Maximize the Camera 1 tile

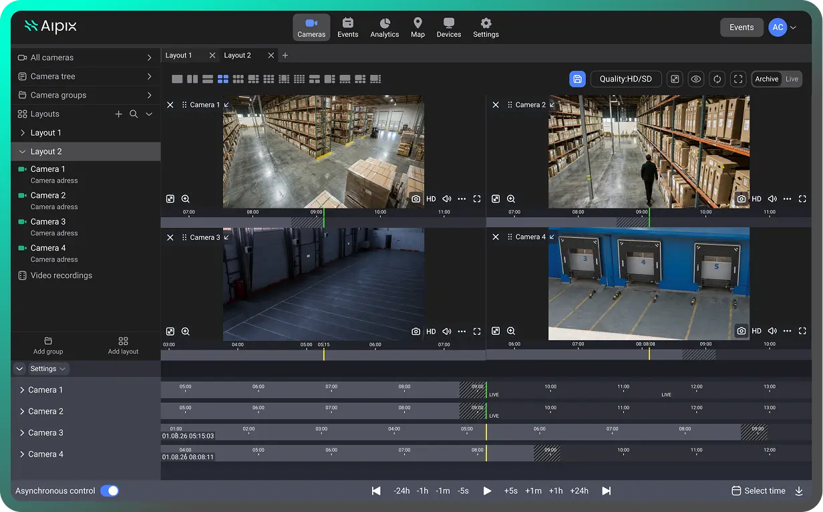click(477, 199)
